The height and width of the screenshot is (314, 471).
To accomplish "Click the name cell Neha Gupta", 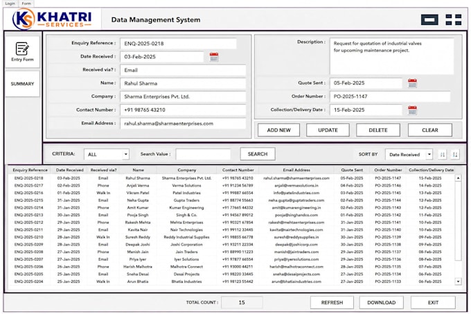I will [x=138, y=200].
